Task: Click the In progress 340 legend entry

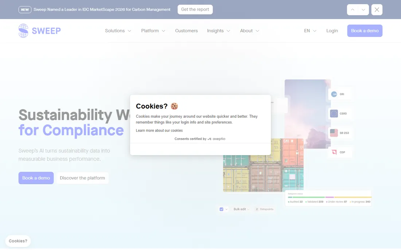Action: pos(360,202)
